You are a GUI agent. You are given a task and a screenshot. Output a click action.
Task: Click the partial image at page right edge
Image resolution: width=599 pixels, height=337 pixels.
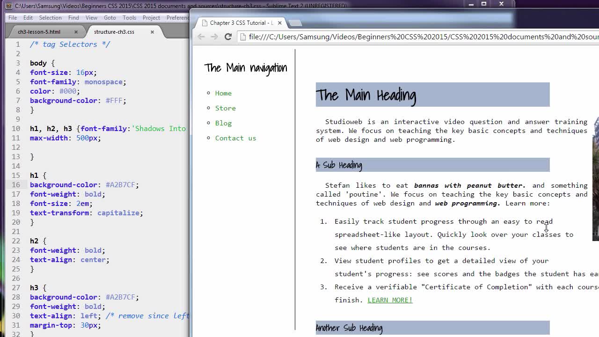596,179
